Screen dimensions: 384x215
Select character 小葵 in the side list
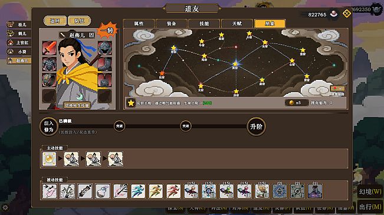19,52
